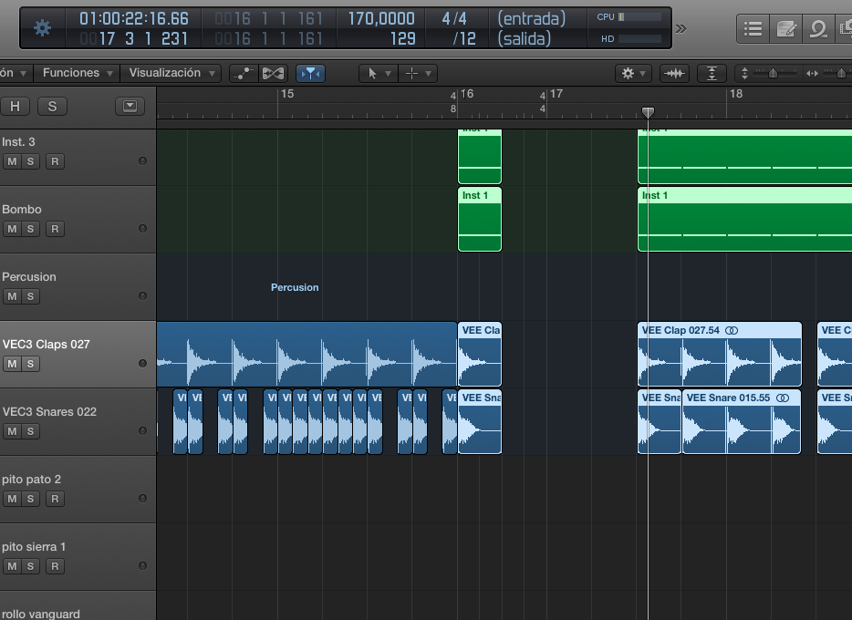Record-enable the pito sierra 1 track
This screenshot has height=620, width=852.
coord(55,566)
